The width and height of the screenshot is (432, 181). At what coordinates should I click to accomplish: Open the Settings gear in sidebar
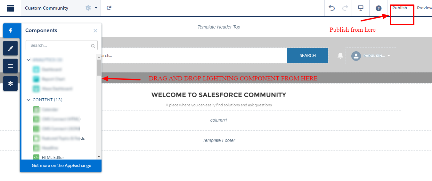coord(11,84)
